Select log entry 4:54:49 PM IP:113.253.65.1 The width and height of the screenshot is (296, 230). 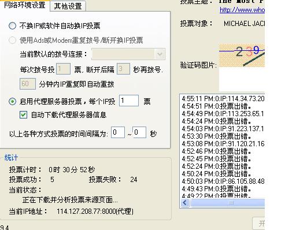223,114
